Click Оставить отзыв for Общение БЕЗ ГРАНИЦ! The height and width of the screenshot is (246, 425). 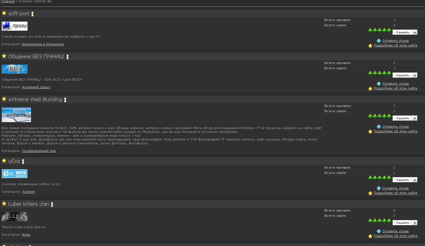(x=395, y=84)
